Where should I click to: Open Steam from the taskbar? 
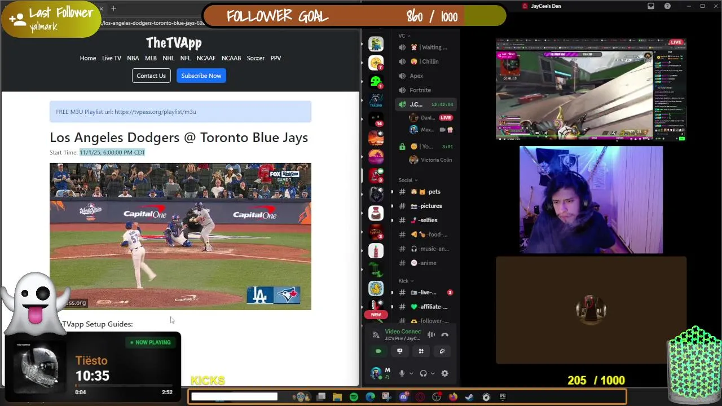pyautogui.click(x=469, y=397)
